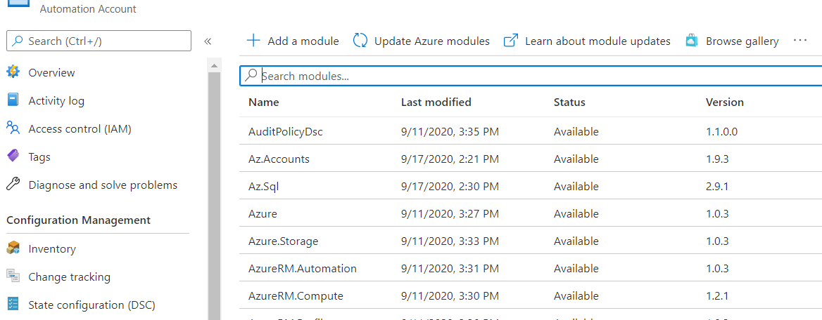Click the Diagnose wrench icon
The width and height of the screenshot is (822, 320).
point(13,184)
